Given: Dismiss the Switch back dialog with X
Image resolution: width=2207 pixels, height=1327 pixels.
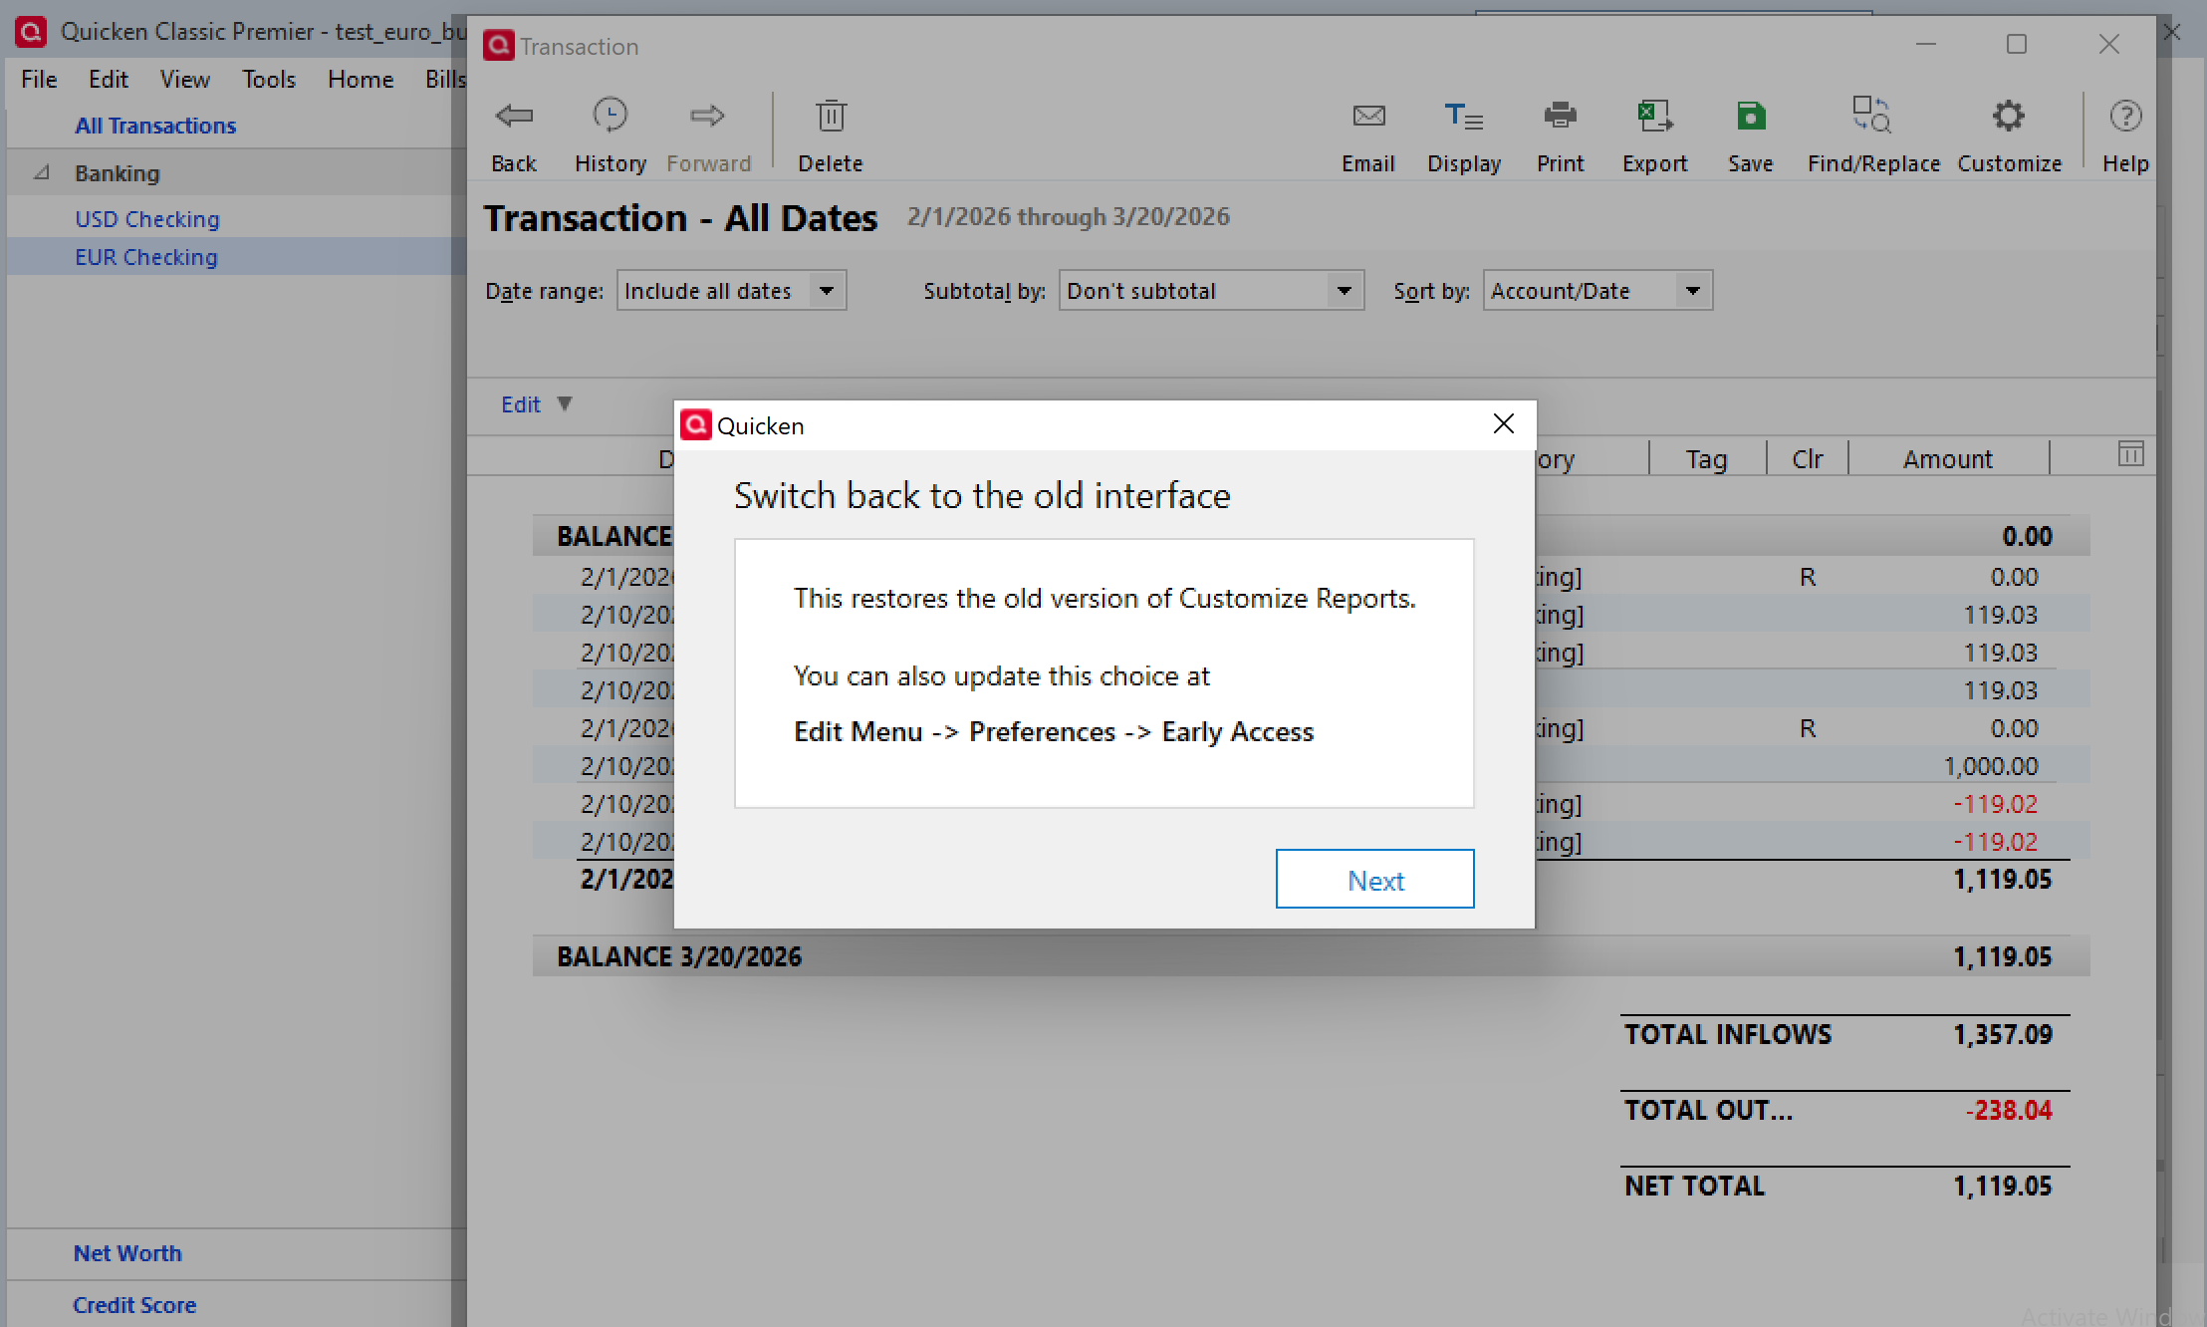Looking at the screenshot, I should pos(1503,423).
